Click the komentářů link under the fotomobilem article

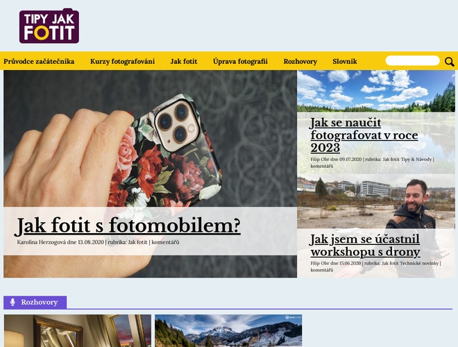(x=165, y=242)
